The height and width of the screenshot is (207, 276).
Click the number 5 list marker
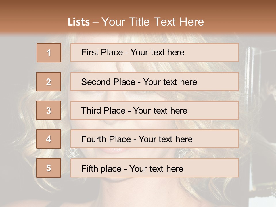[49, 168]
